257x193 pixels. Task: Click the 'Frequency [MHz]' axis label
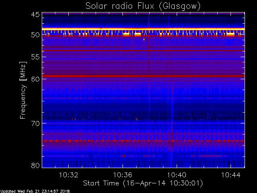pyautogui.click(x=23, y=90)
